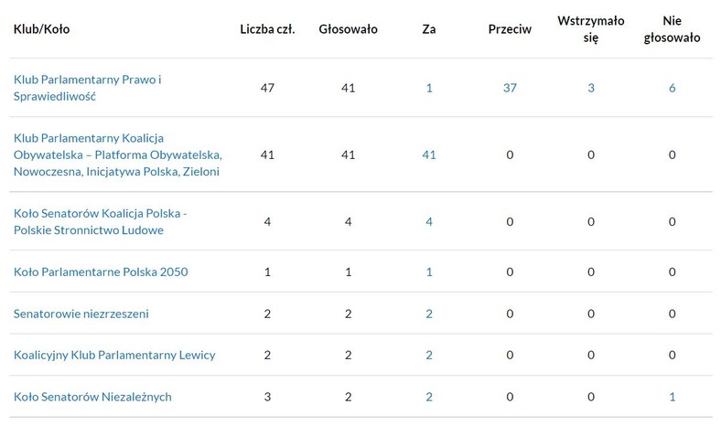
Task: Open Koło Parlamentarne Polska 2050 link
Action: pyautogui.click(x=101, y=272)
